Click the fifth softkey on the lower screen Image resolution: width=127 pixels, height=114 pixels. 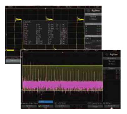[x=95, y=106]
